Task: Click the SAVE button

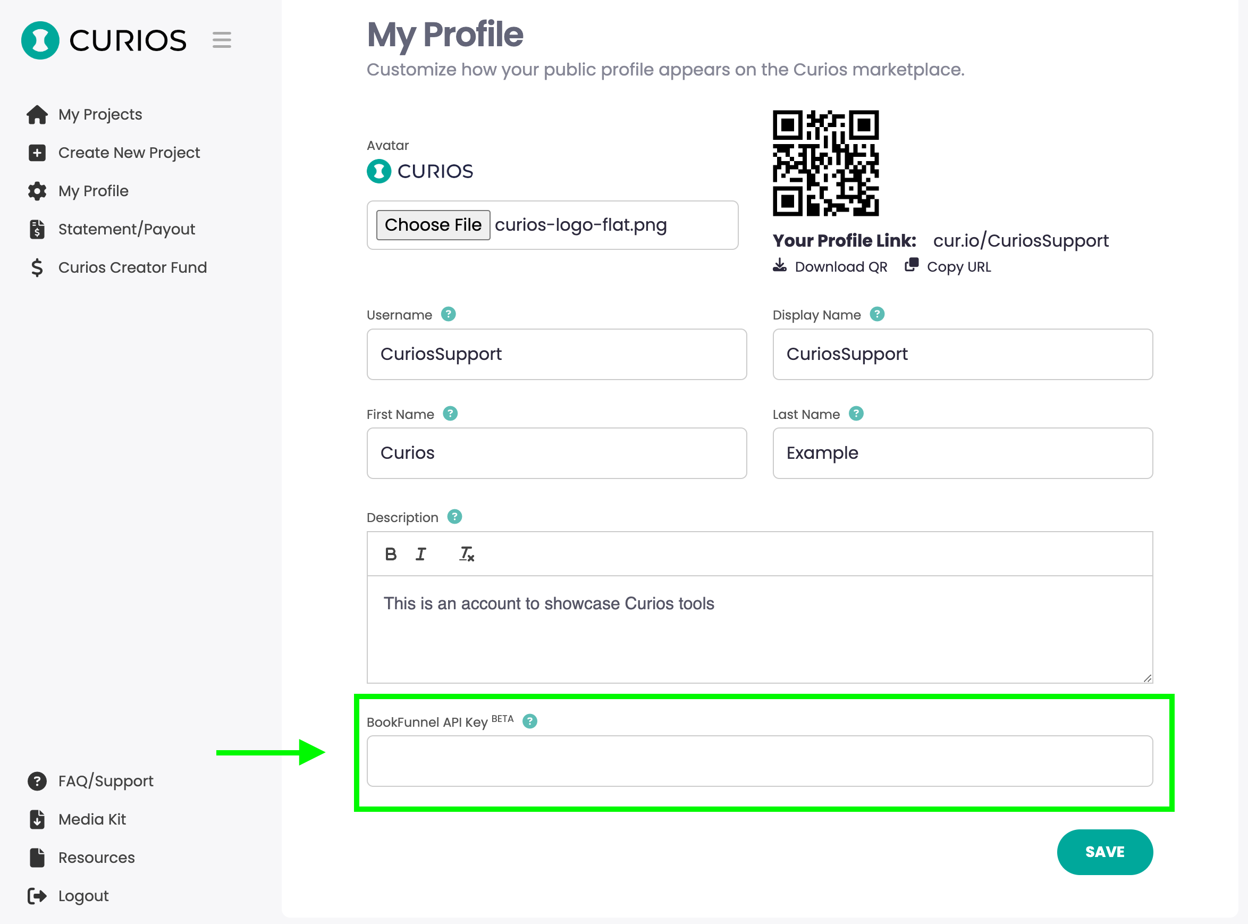Action: [1105, 852]
